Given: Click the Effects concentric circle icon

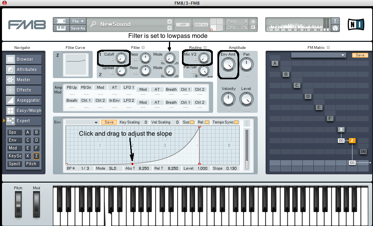Looking at the screenshot, I should coord(10,90).
